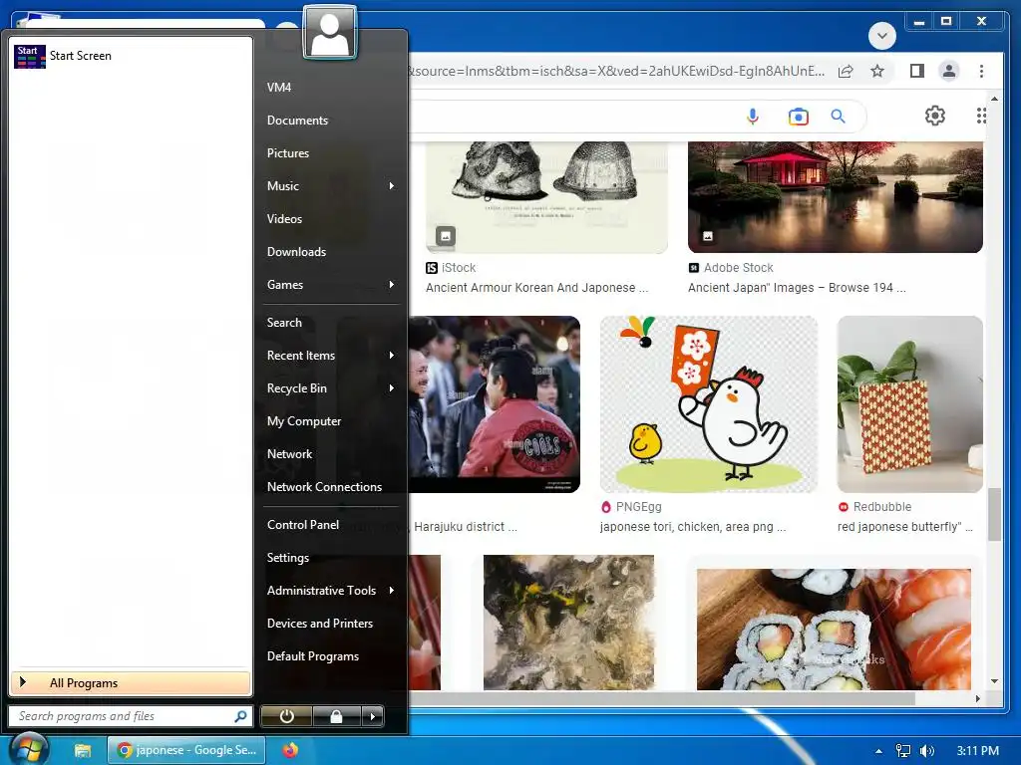Click the shutdown power button
1021x765 pixels.
286,716
